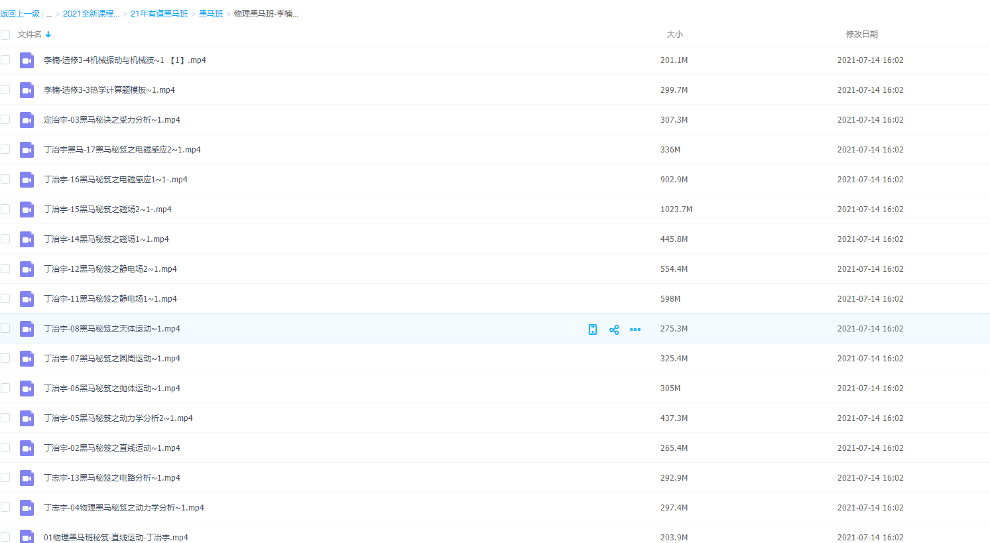Click video icon for 丁治宇-07黑马秘笈之圆周运动 file
This screenshot has height=543, width=990.
pyautogui.click(x=27, y=359)
